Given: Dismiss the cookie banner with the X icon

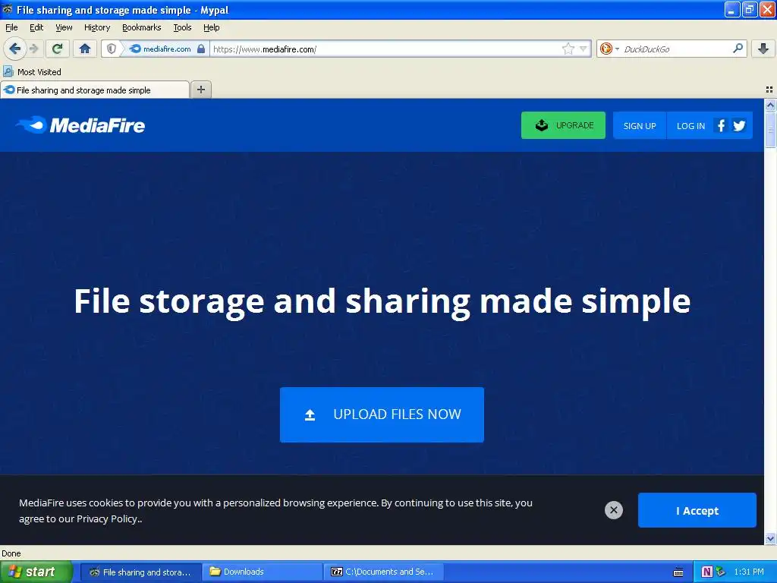Looking at the screenshot, I should click(x=613, y=509).
